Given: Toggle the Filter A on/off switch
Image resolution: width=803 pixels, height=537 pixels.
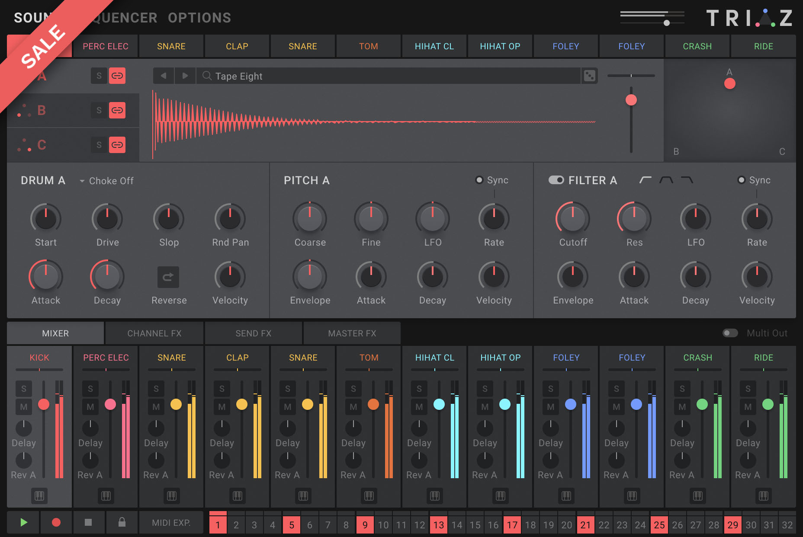Looking at the screenshot, I should (556, 180).
